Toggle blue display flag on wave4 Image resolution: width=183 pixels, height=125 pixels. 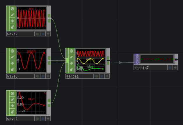(43, 119)
